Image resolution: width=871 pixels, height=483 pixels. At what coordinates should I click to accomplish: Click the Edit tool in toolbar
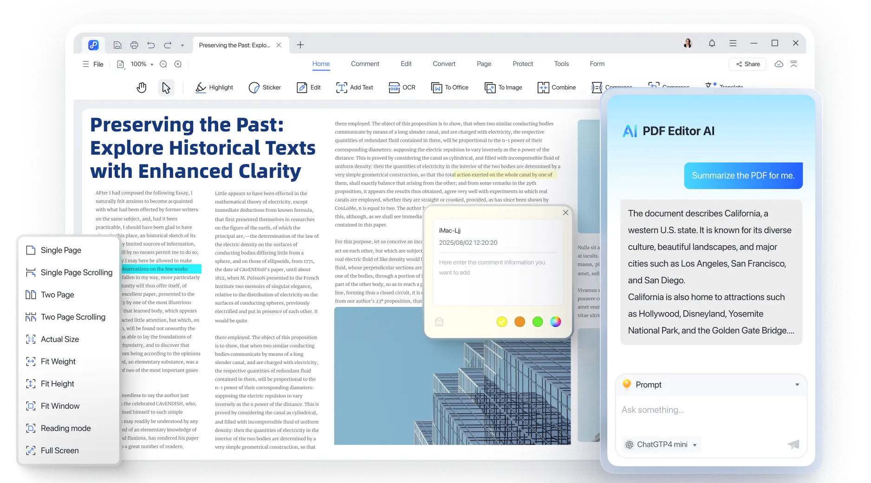pos(308,87)
